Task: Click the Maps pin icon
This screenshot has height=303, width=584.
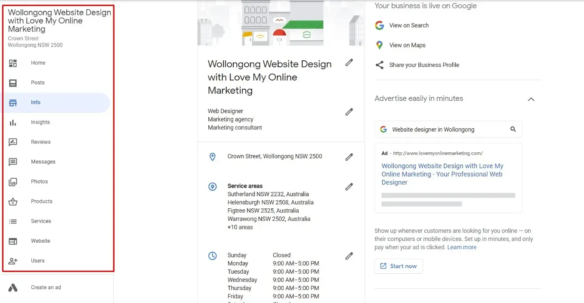Action: (379, 45)
